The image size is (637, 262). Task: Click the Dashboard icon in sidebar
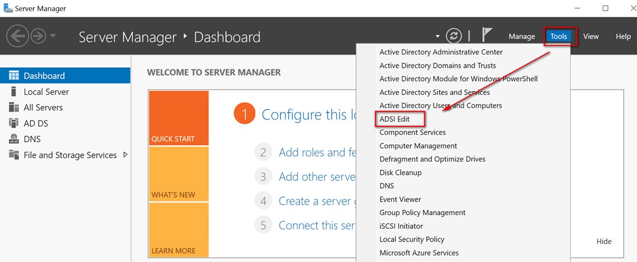tap(14, 76)
